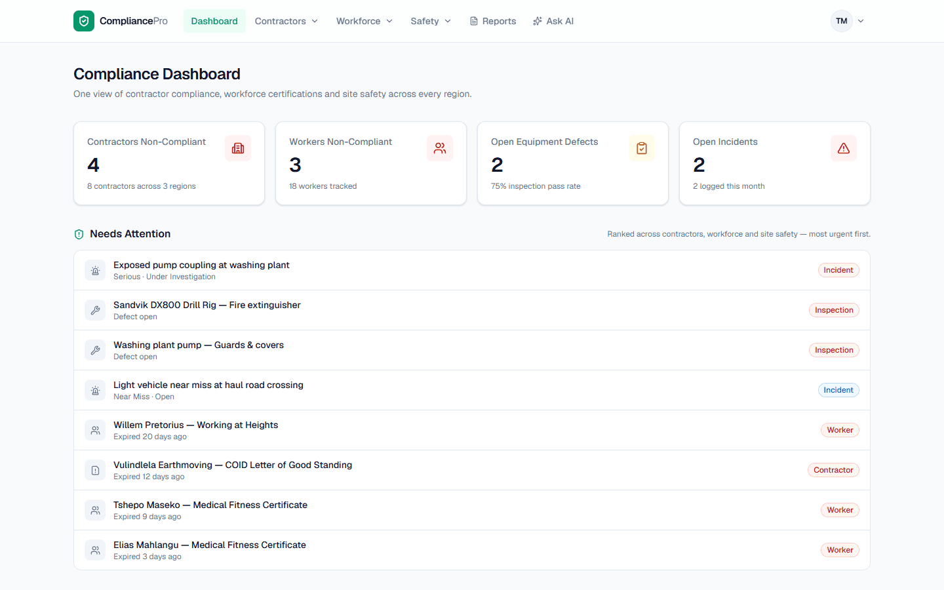
Task: Click blue Incident badge on Light vehicle row
Action: point(838,390)
